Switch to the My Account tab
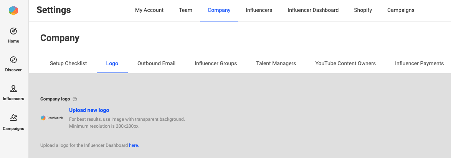The width and height of the screenshot is (451, 158). point(149,10)
